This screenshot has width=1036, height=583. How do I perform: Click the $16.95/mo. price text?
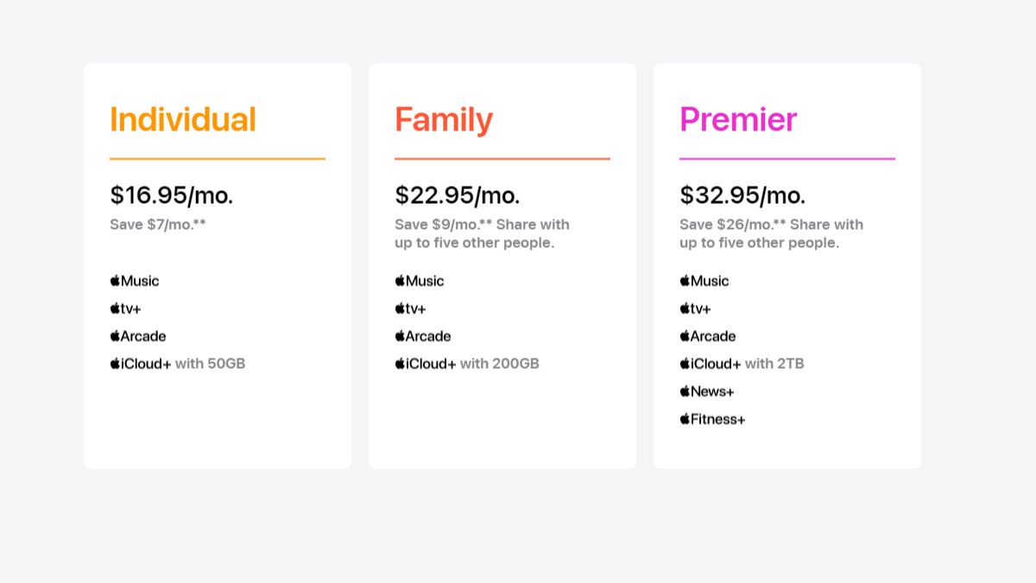coord(172,195)
